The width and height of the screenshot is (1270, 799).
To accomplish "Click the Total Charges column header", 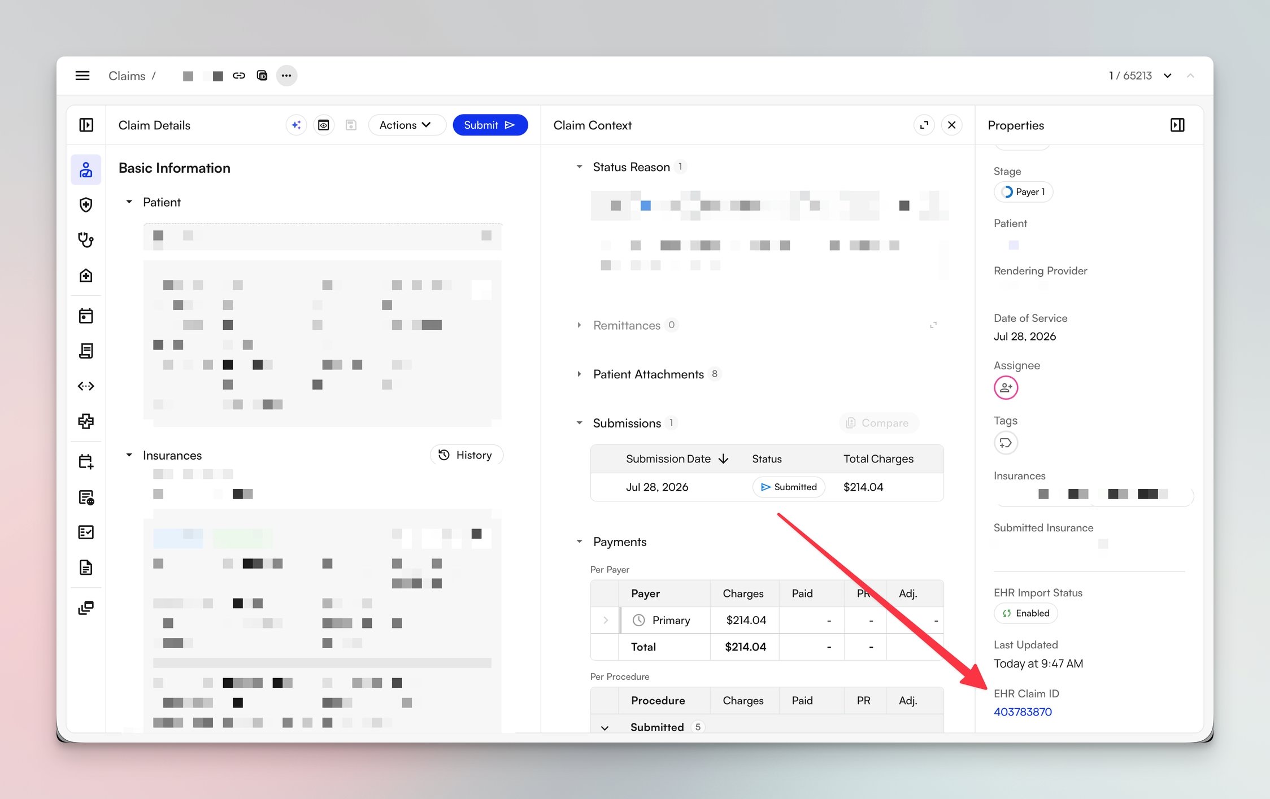I will (x=878, y=459).
